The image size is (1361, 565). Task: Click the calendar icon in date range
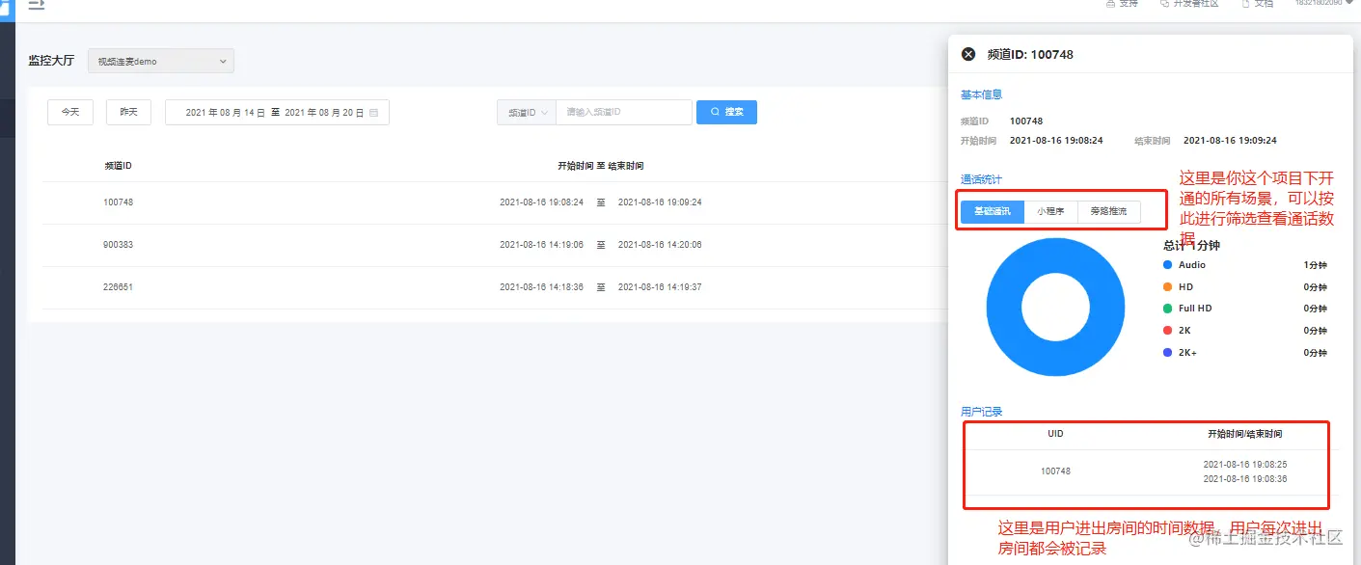[373, 113]
